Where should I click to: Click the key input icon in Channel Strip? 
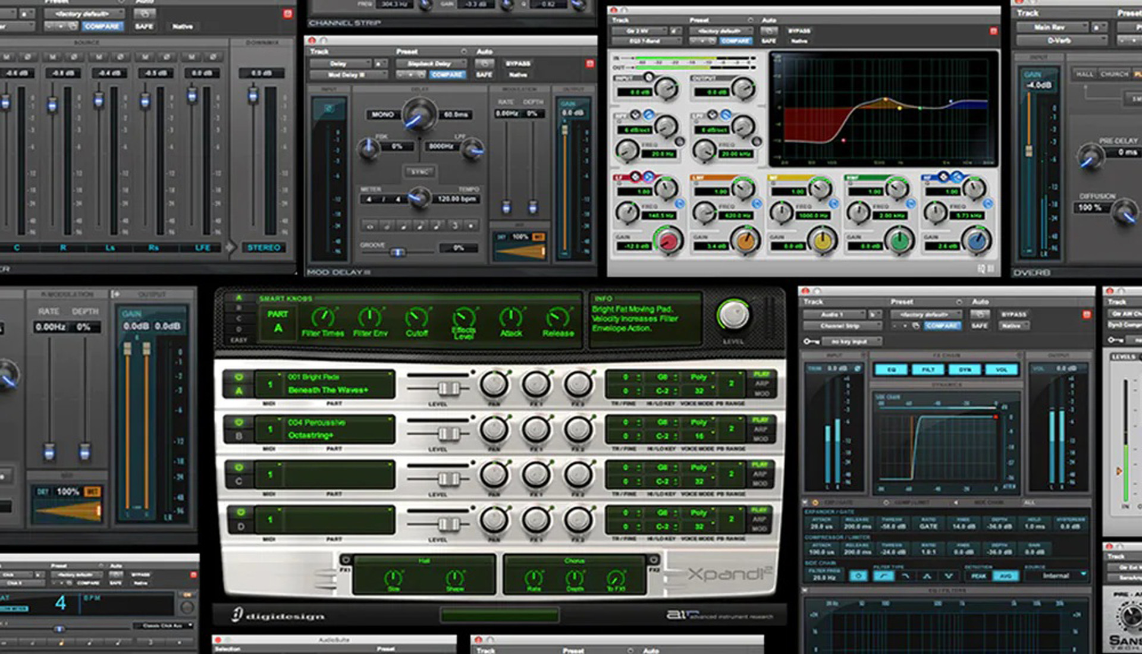click(811, 341)
